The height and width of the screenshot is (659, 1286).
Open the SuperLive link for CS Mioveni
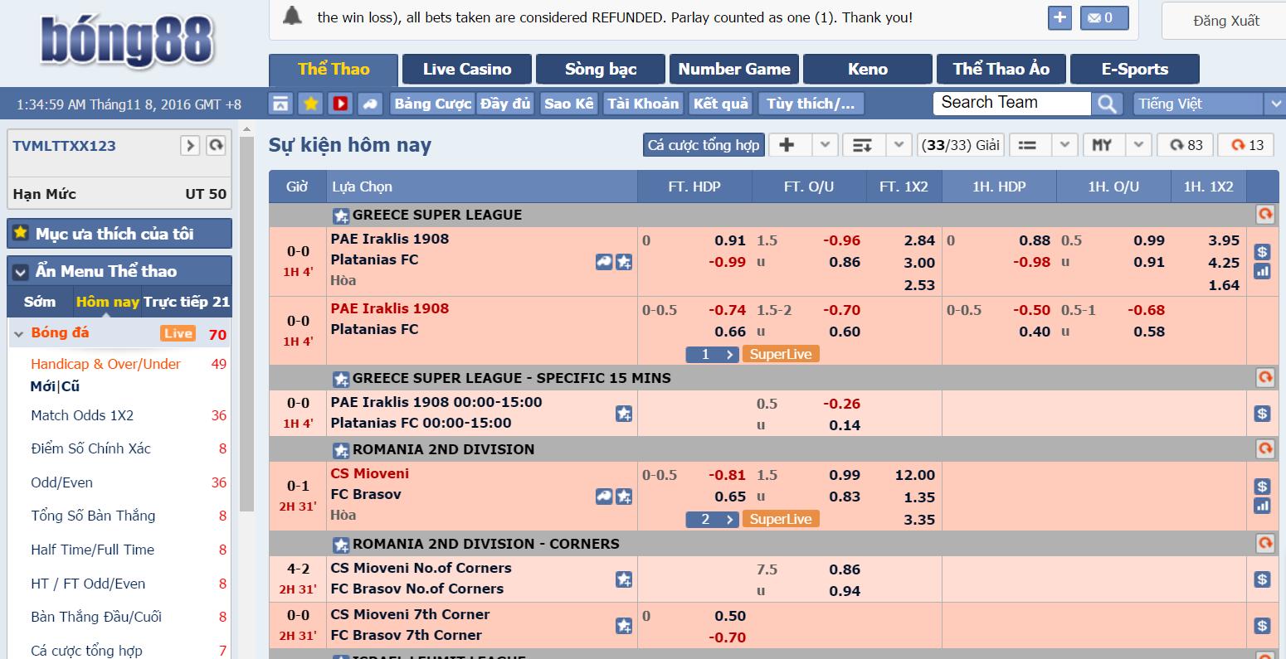pos(781,519)
